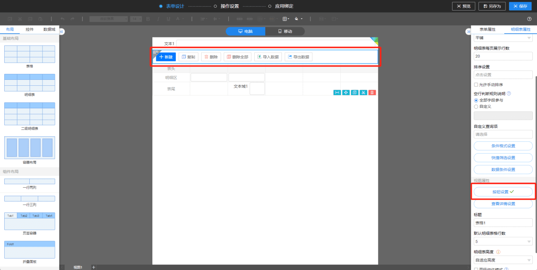The image size is (537, 270).
Task: Tick the 高级组件模式 checkbox
Action: tap(476, 269)
